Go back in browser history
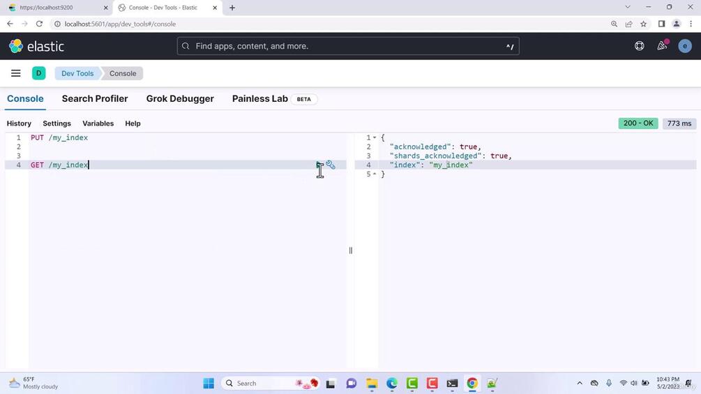 click(10, 24)
